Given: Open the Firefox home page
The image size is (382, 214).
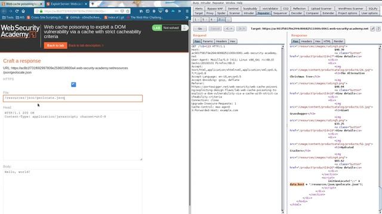Looking at the screenshot, I should click(x=23, y=11).
